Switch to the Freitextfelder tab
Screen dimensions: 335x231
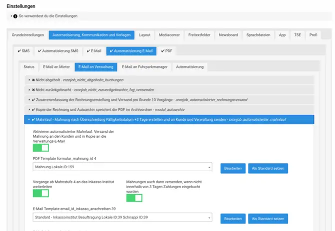pyautogui.click(x=199, y=35)
